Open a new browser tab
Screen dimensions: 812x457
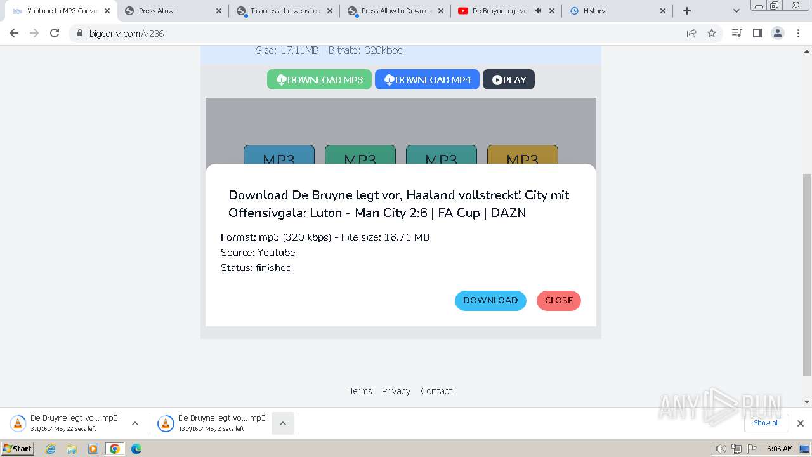click(x=686, y=11)
